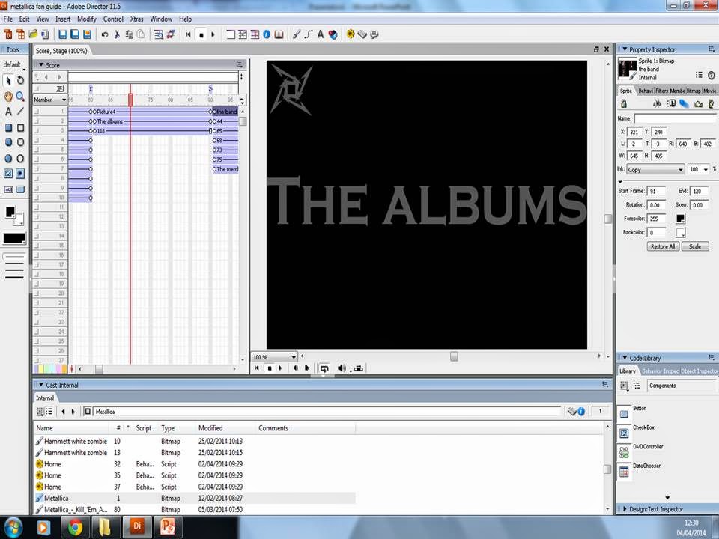Select the Magnifying Glass tool

click(x=21, y=96)
